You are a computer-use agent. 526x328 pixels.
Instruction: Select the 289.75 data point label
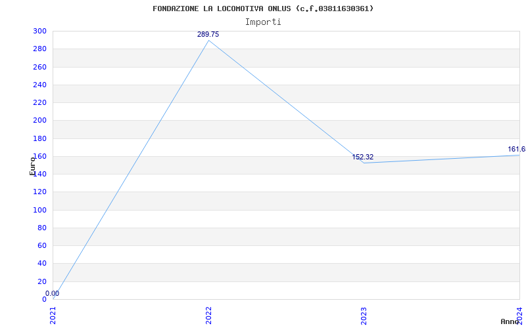(208, 35)
